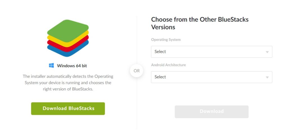Click the "Choose from the Other BlueStacks Versions" heading
This screenshot has height=130, width=281.
200,23
